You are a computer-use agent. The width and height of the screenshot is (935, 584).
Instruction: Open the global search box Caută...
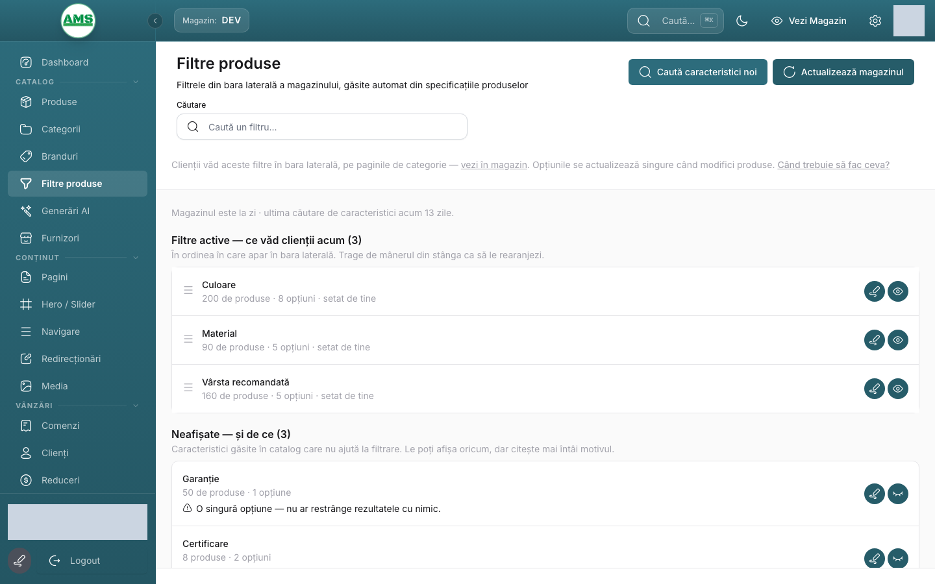click(x=675, y=21)
